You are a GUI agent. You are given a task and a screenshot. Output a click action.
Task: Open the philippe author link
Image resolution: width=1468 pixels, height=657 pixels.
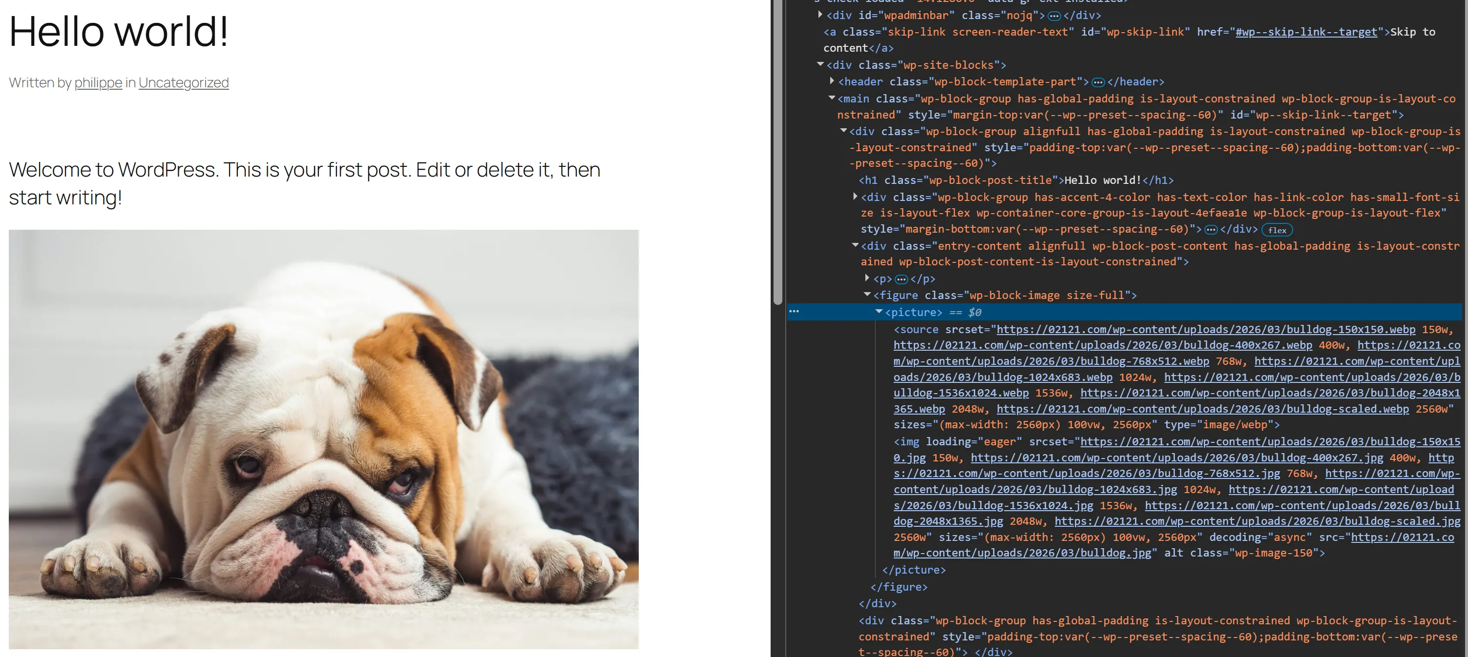point(98,82)
